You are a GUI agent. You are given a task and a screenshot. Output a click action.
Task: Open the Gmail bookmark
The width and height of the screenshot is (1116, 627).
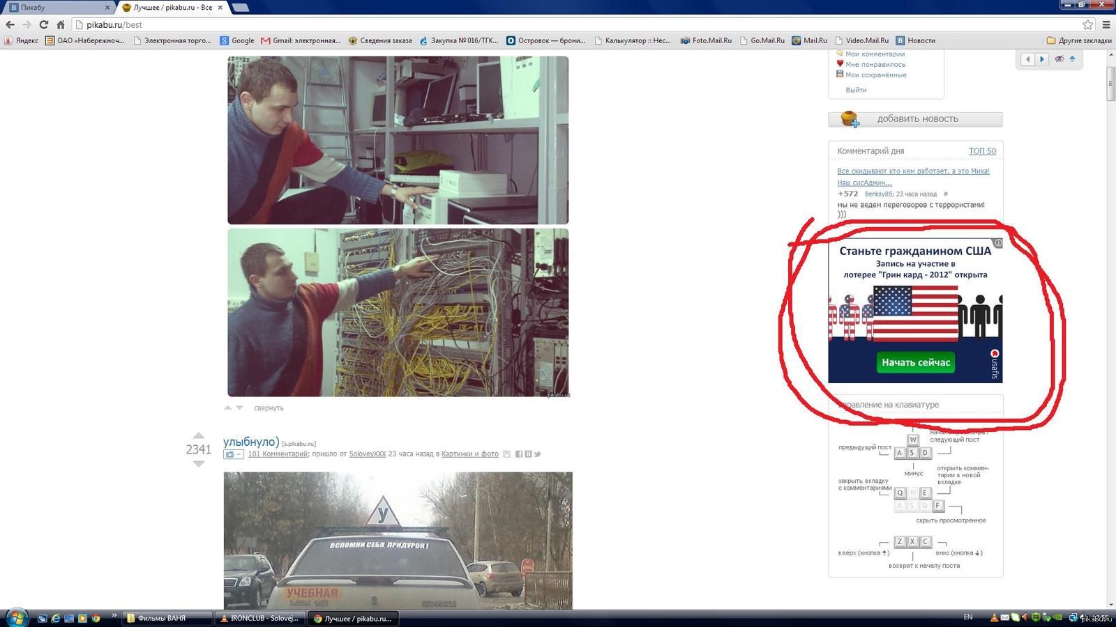[301, 40]
